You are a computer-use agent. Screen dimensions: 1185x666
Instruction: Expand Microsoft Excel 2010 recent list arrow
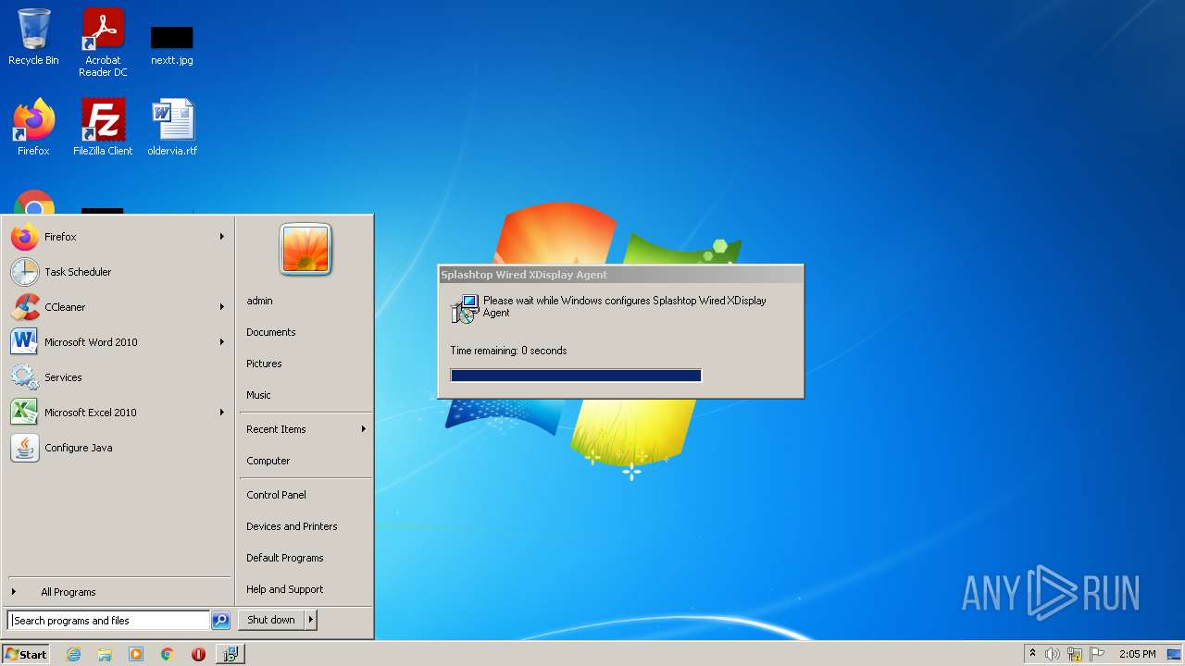pyautogui.click(x=222, y=413)
